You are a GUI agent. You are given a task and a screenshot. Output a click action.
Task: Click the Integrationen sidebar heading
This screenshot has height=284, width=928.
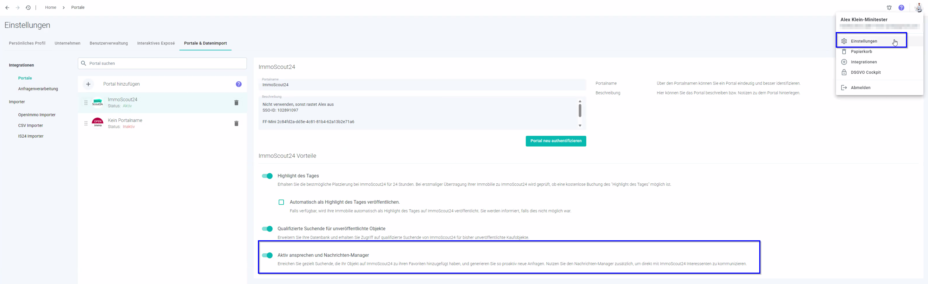[21, 65]
